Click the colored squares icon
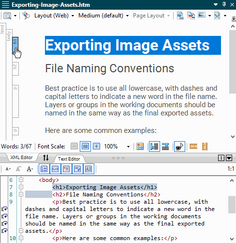Viewport: 236px width, 243px height. pyautogui.click(x=140, y=146)
